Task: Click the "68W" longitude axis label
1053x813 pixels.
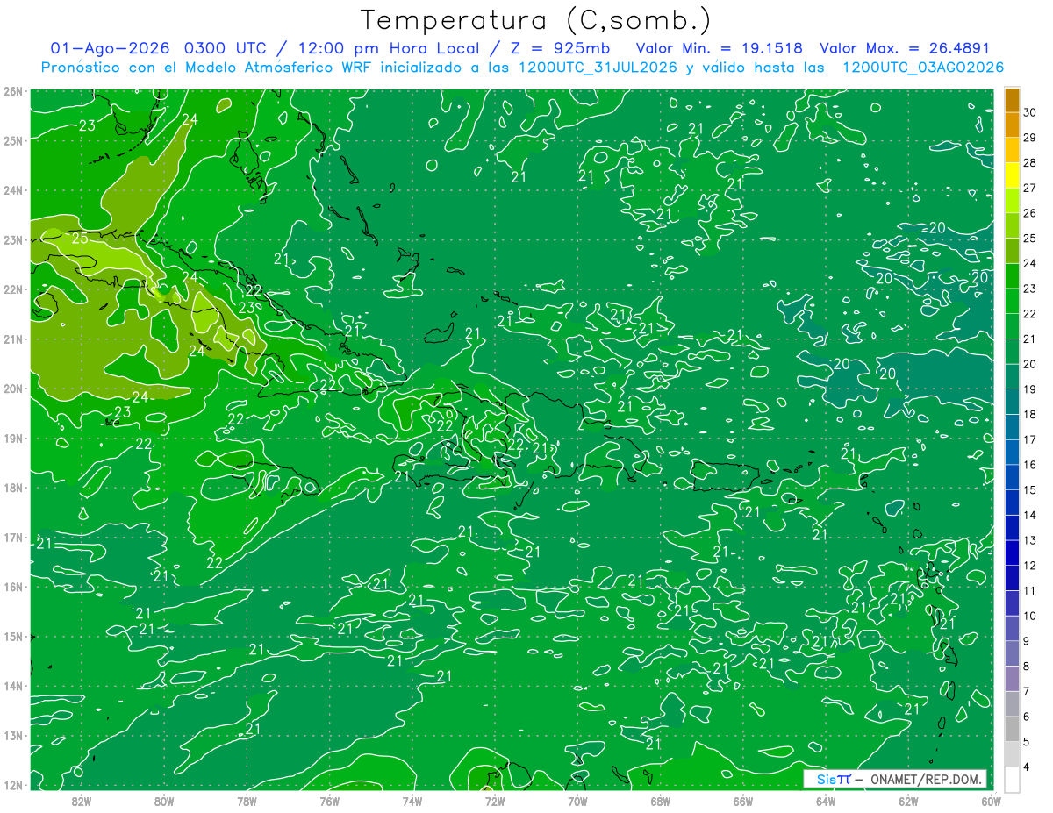Action: click(x=660, y=801)
